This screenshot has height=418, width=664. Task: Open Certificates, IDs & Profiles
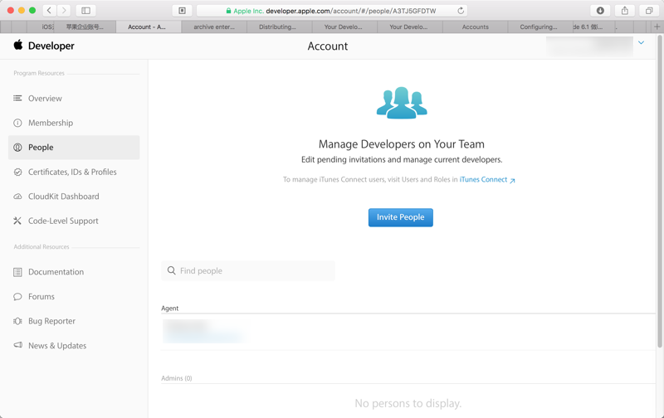[x=72, y=172]
